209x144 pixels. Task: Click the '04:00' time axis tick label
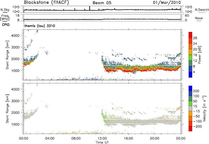(x=50, y=139)
